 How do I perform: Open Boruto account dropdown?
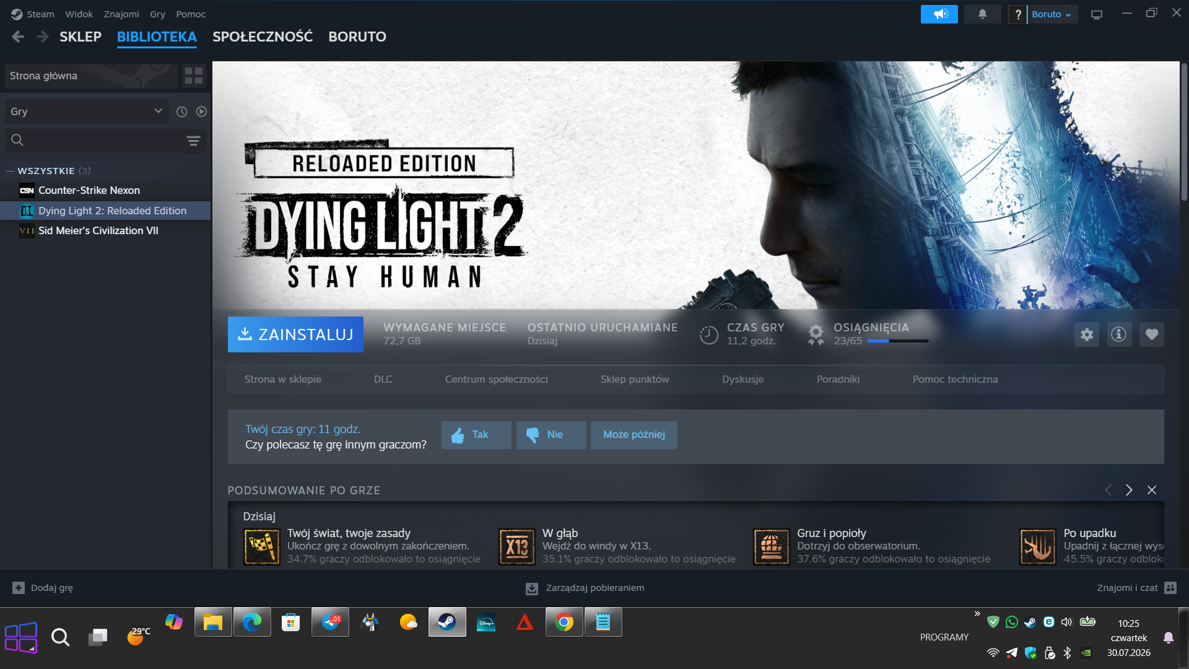pyautogui.click(x=1052, y=14)
